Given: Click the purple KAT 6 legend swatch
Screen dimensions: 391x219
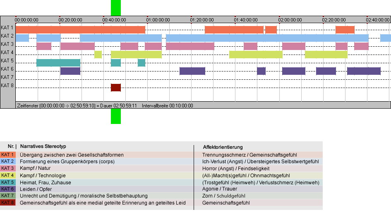Looking at the screenshot, I should pos(8,189).
